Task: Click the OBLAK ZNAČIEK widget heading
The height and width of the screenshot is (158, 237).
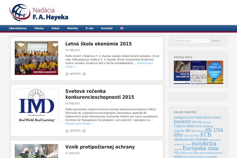Action: coord(185,112)
